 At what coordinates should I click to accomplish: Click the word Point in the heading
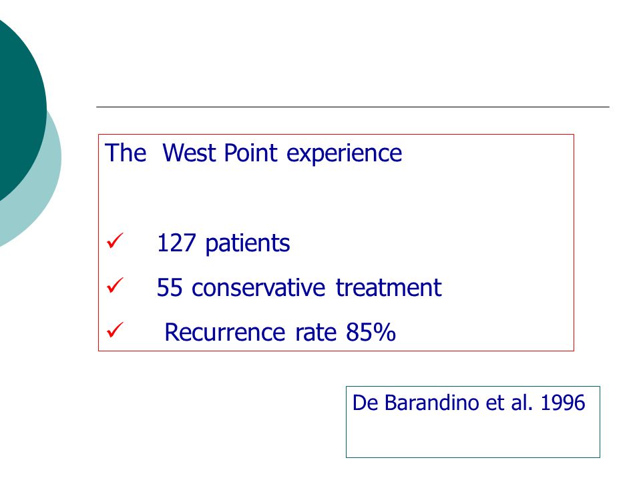point(250,153)
